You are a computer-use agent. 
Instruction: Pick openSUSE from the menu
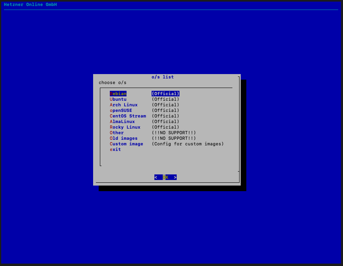[121, 110]
